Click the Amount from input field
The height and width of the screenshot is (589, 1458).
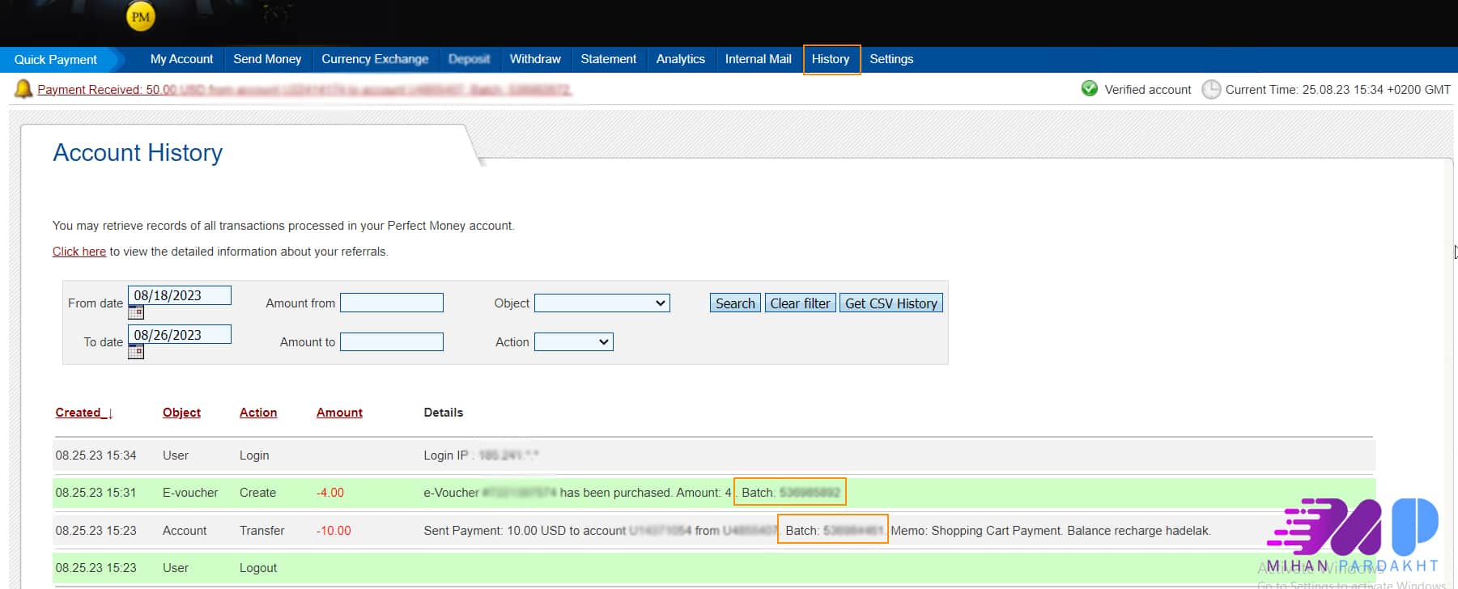[392, 303]
